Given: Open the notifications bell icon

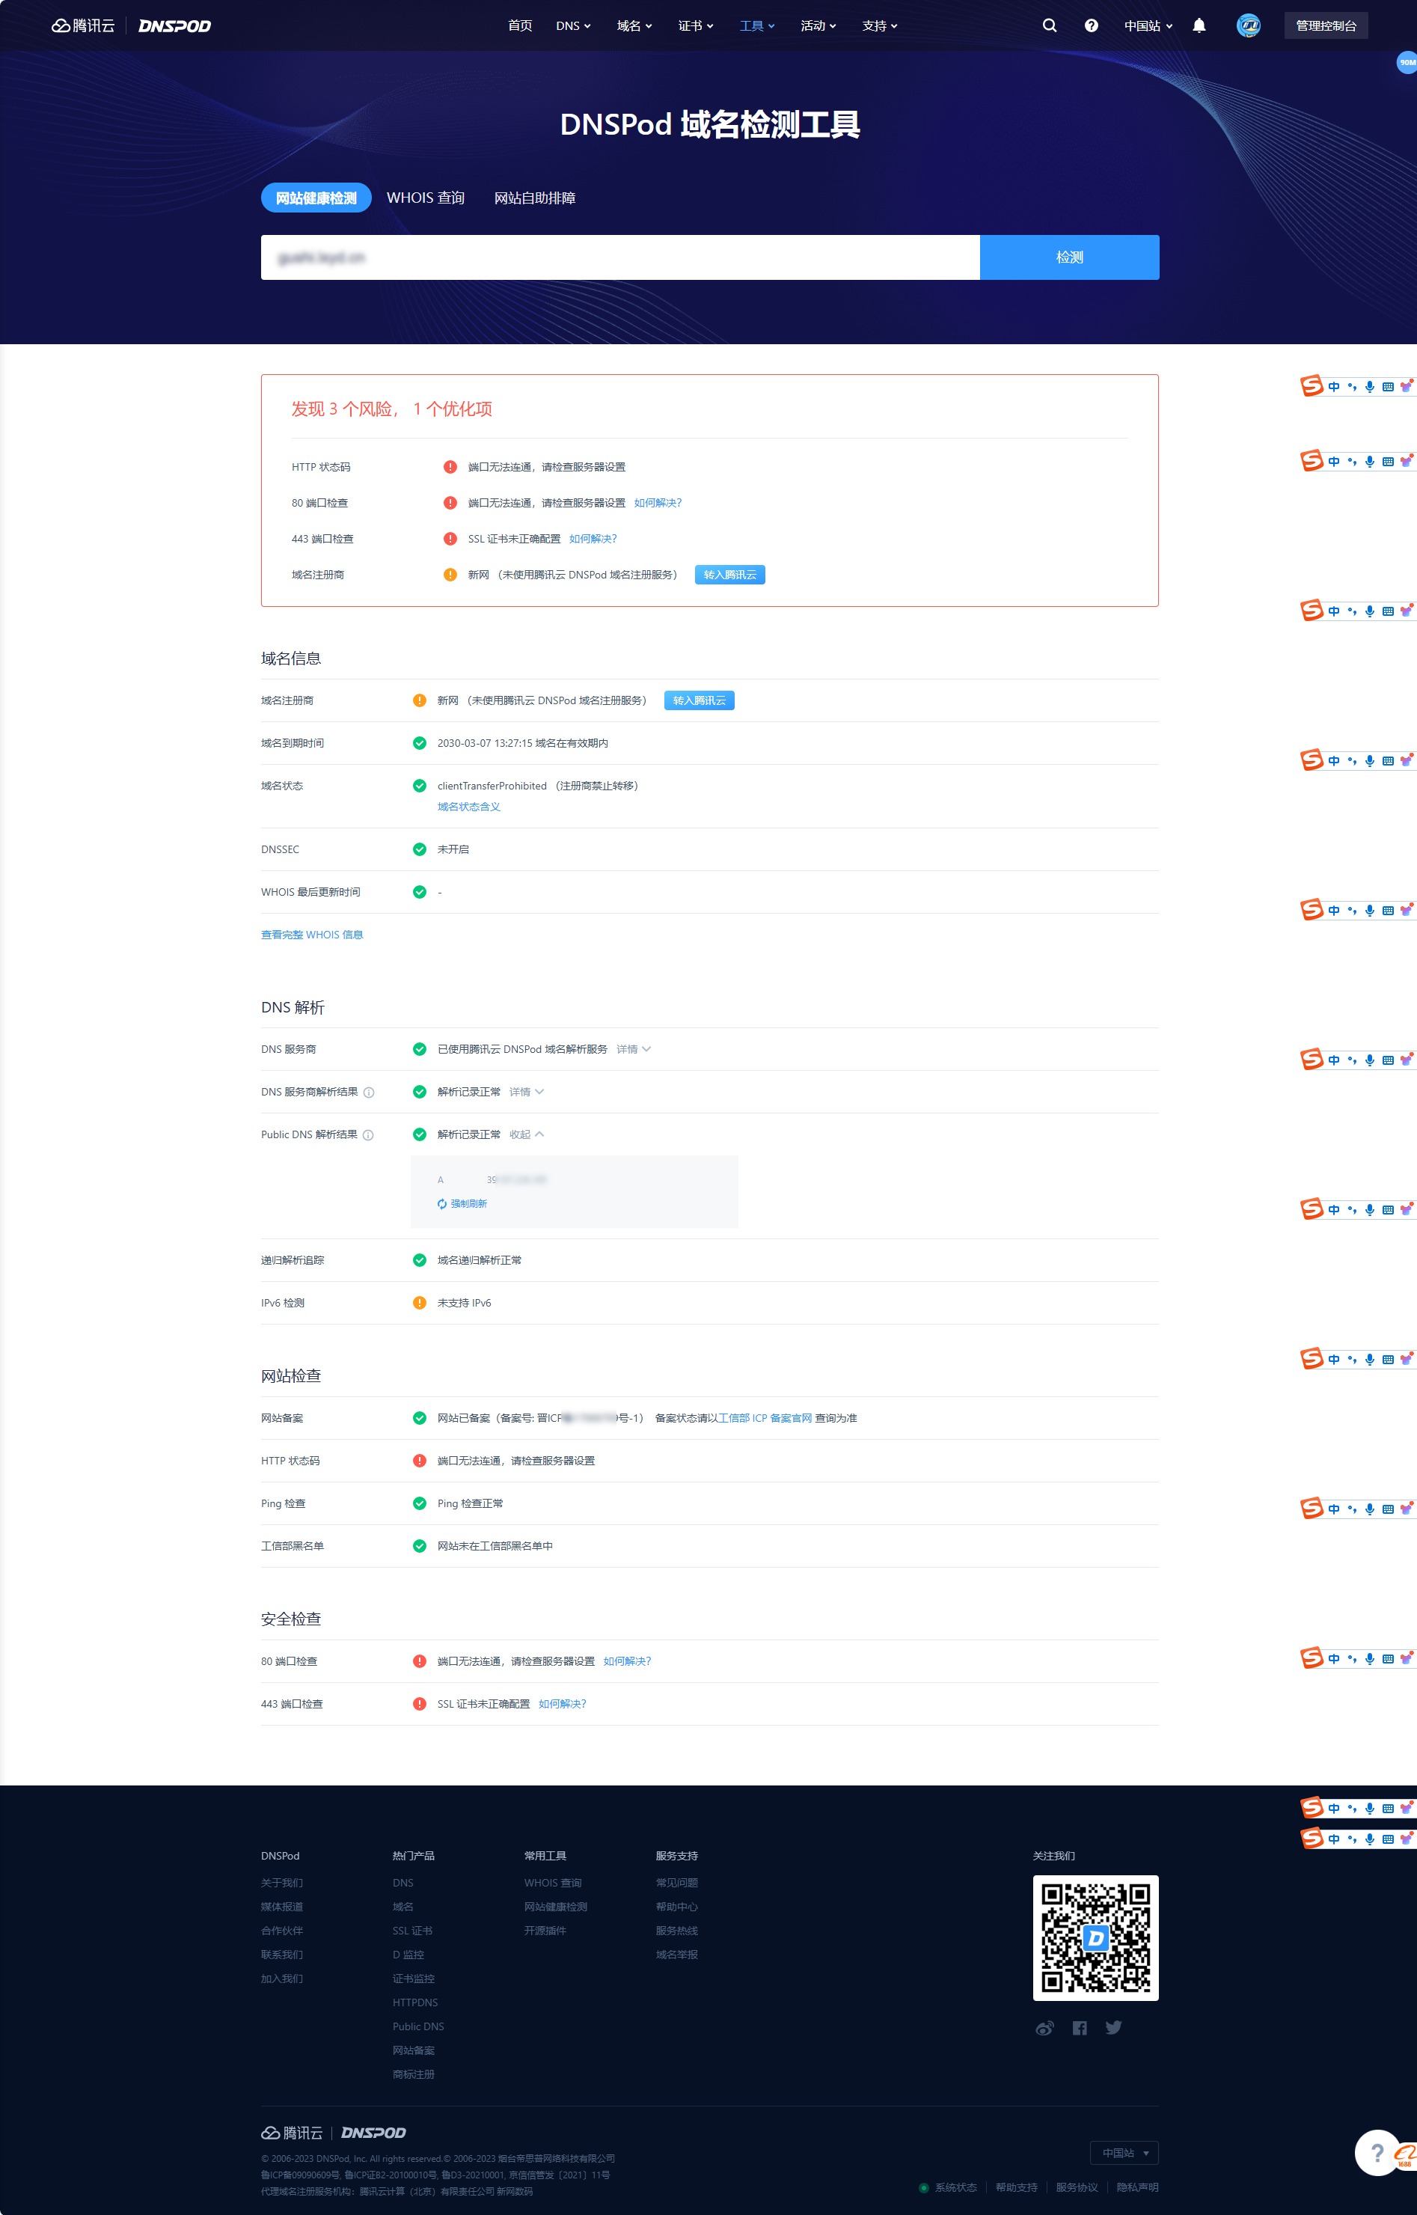Looking at the screenshot, I should (x=1199, y=25).
